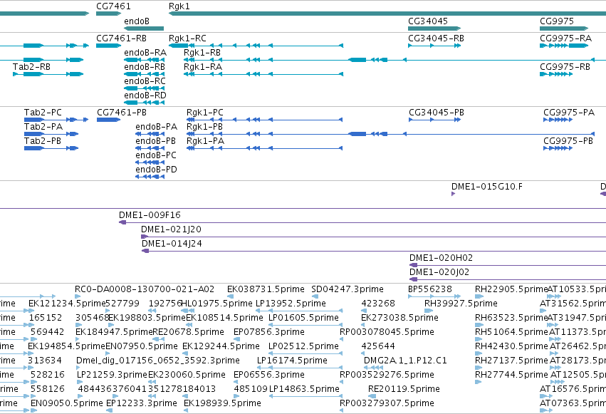606x414 pixels.
Task: Select the Rgk1 gene label
Action: click(x=179, y=6)
